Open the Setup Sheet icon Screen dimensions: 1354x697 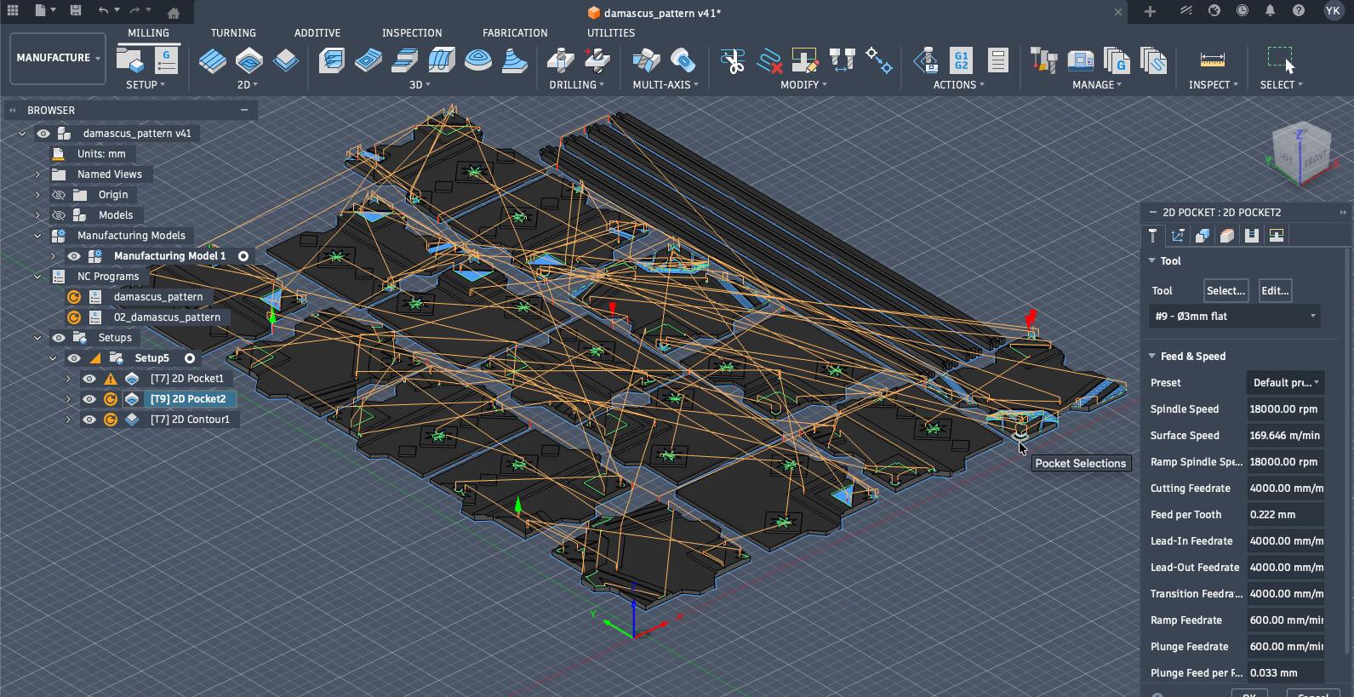pyautogui.click(x=997, y=60)
